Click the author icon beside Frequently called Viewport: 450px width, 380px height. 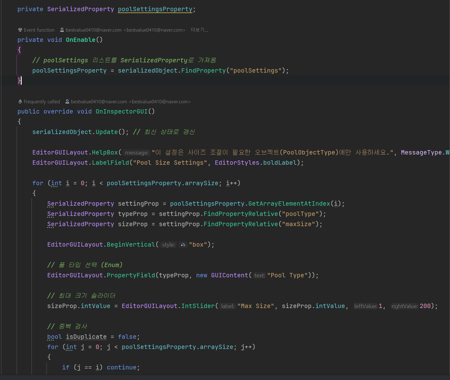point(67,102)
